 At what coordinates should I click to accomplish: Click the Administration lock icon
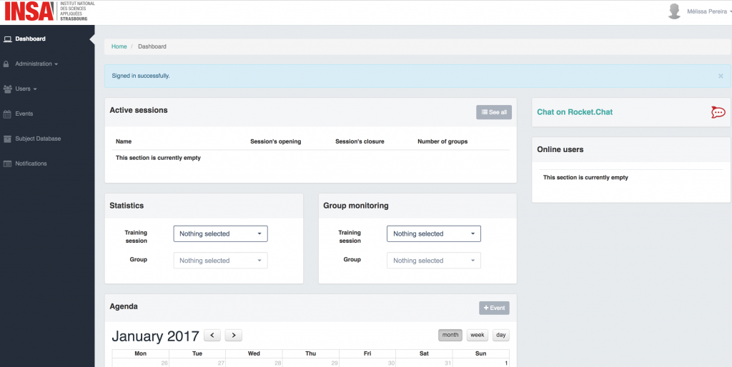tap(7, 64)
